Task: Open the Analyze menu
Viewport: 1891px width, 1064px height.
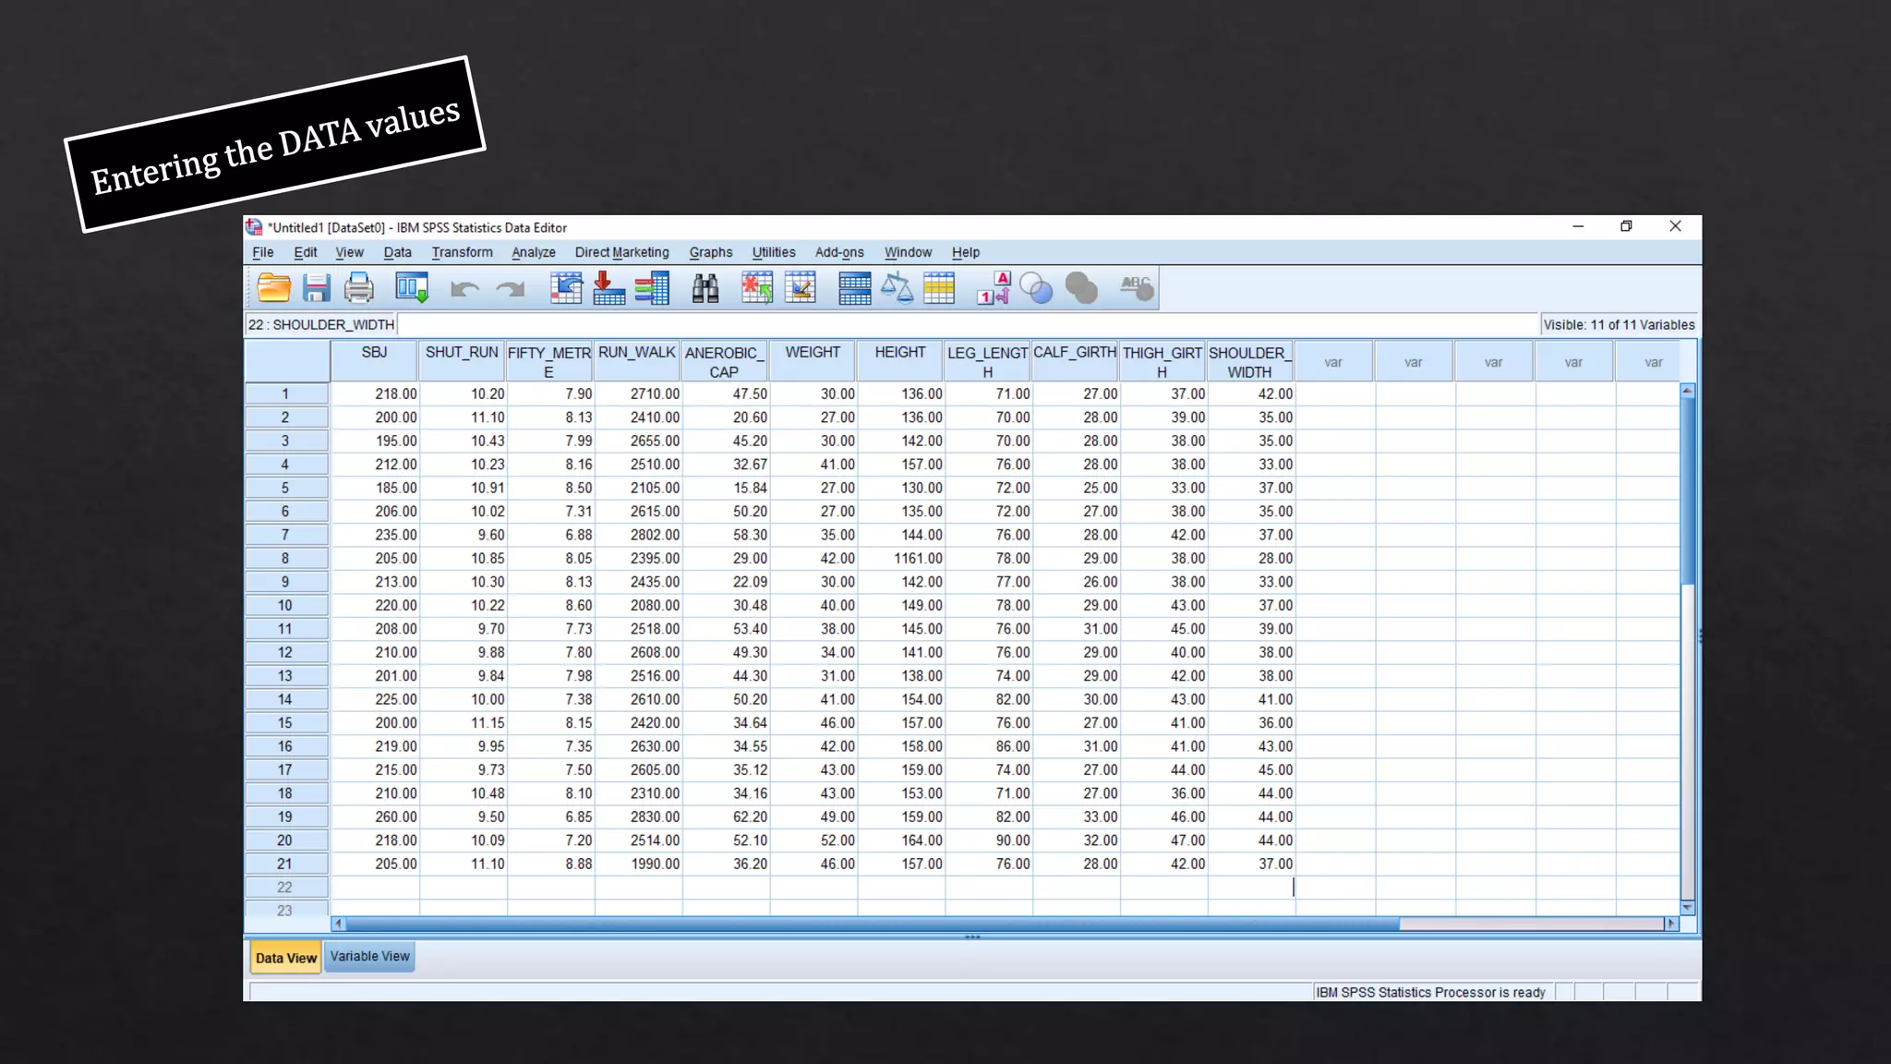Action: (533, 252)
